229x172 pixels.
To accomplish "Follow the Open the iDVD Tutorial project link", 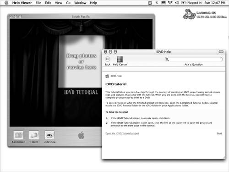I will [x=122, y=133].
